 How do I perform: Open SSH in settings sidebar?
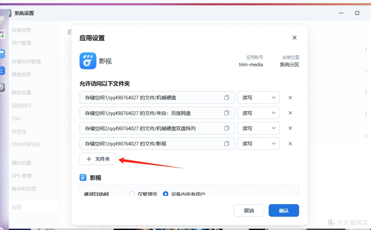click(x=16, y=118)
